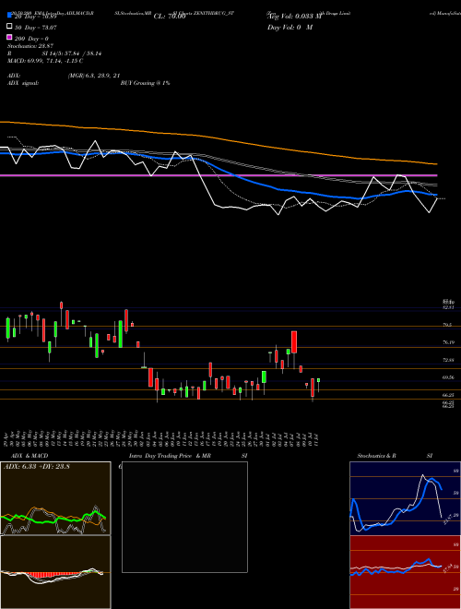Image resolution: width=461 pixels, height=609 pixels.
Task: Click the 'ADX & MACD' panel heading
Action: click(x=30, y=456)
